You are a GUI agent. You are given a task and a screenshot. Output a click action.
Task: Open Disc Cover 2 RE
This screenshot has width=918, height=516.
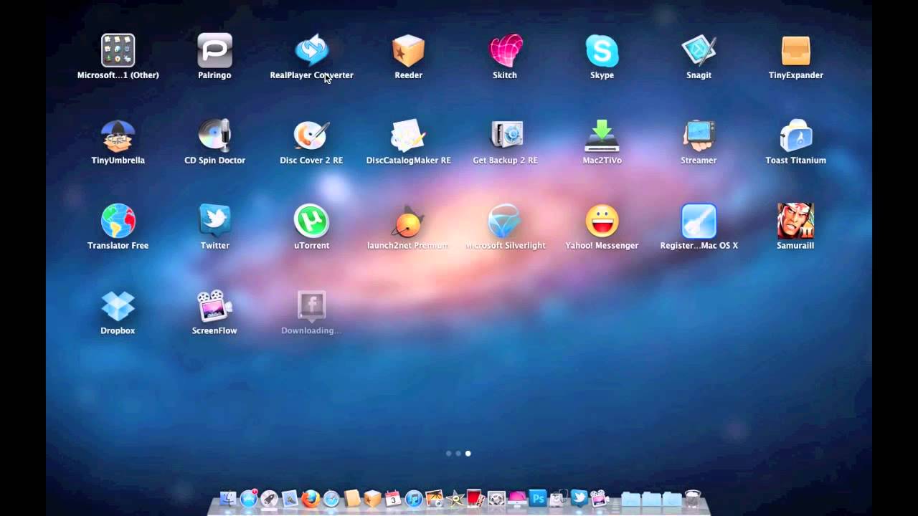tap(311, 136)
